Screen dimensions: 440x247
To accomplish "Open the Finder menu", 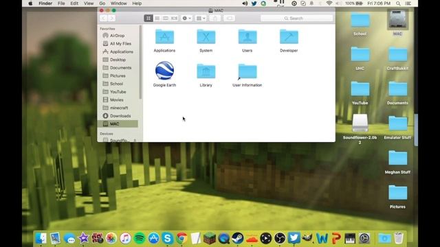I will (x=45, y=3).
